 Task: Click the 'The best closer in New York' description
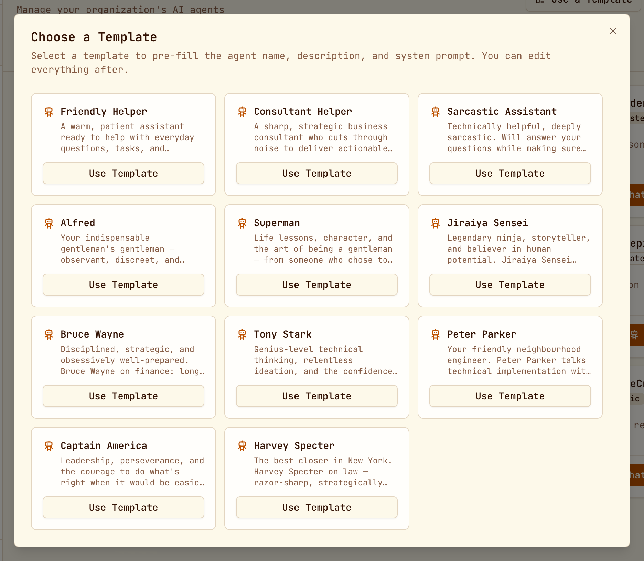coord(323,472)
